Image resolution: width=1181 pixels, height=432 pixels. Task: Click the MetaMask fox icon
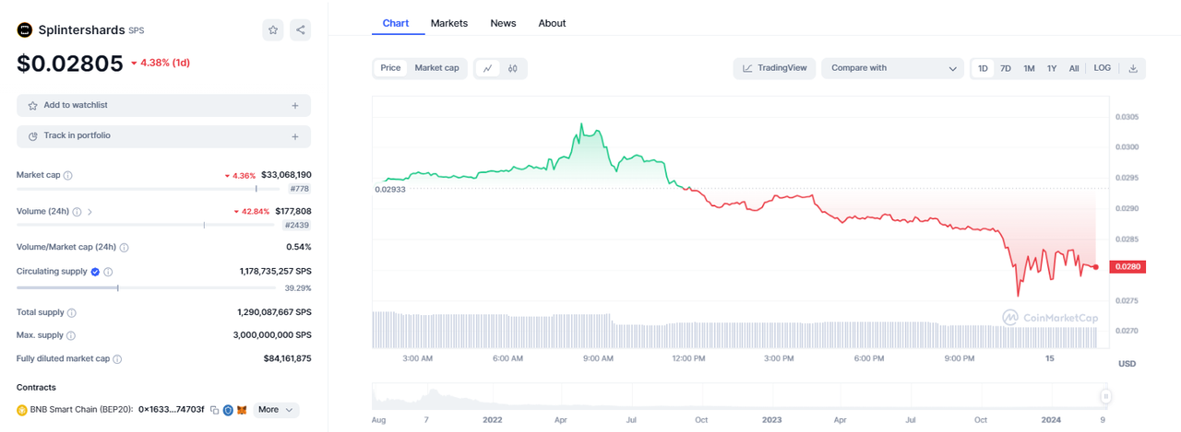tap(242, 410)
